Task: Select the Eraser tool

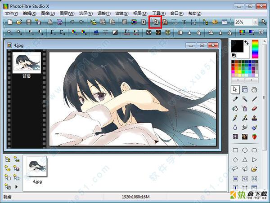Action: click(254, 109)
